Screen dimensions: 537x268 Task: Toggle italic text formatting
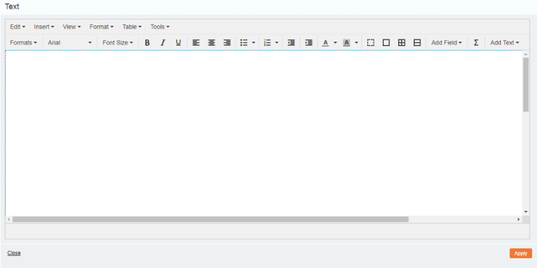coord(162,43)
